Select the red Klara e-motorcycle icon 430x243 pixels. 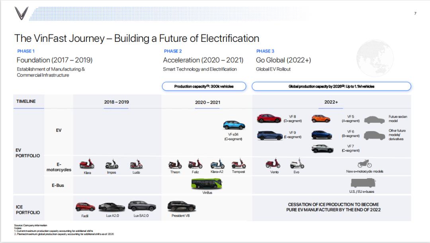click(x=87, y=163)
